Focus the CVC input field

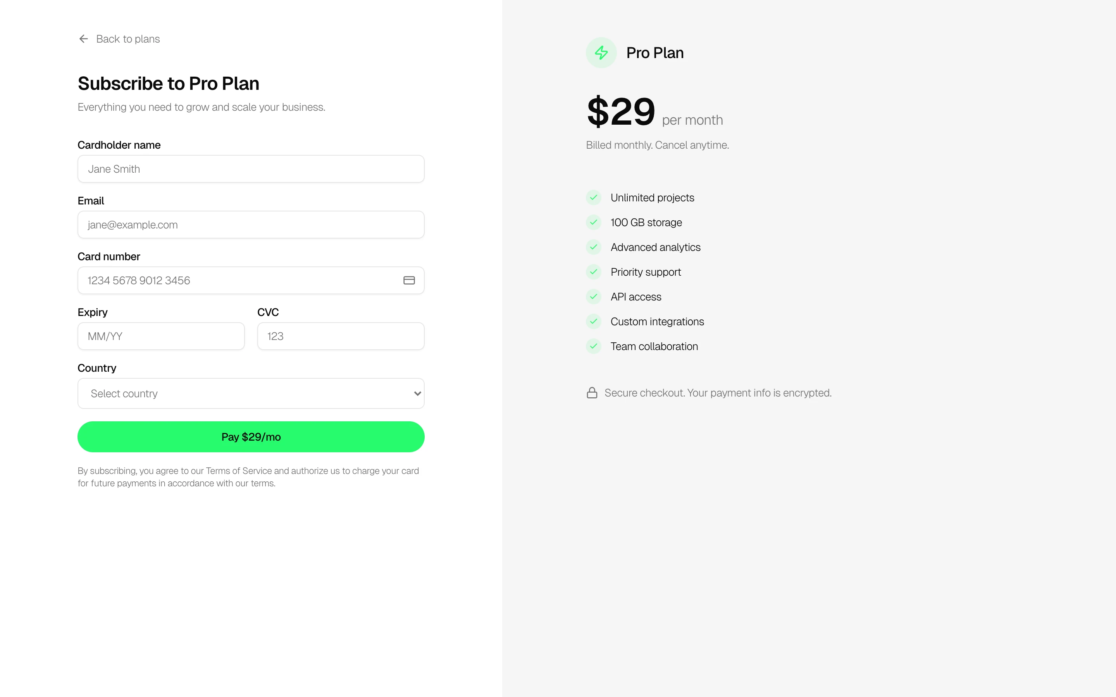[x=341, y=336]
